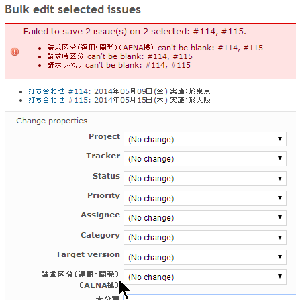The image size is (296, 300).
Task: Open the Assignee dropdown
Action: coord(205,217)
